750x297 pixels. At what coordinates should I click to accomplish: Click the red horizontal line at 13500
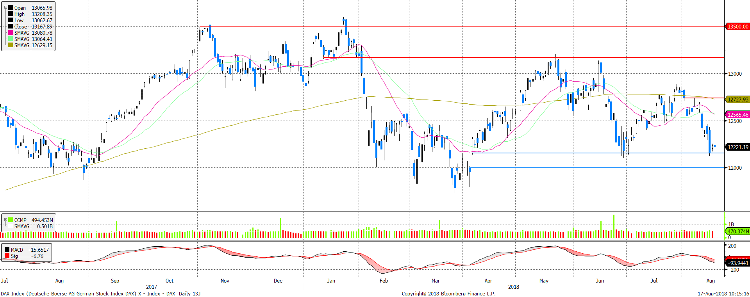pyautogui.click(x=462, y=26)
